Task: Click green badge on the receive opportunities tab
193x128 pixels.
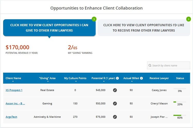Action: pos(188,19)
